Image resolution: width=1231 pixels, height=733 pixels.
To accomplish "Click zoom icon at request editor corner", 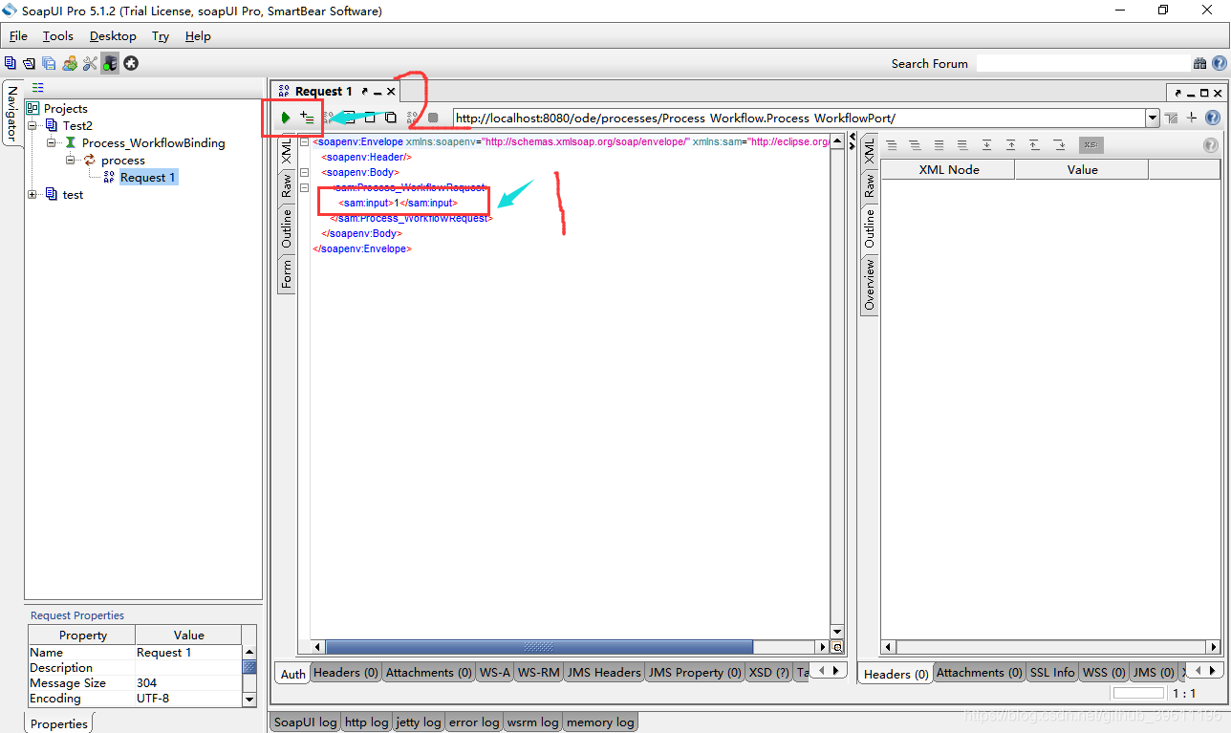I will [837, 647].
